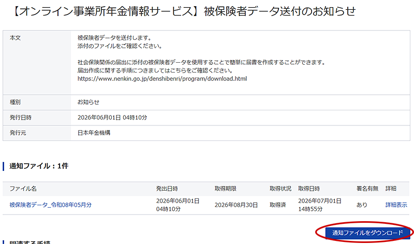
Task: Click the 署名有無 column header
Action: (x=367, y=189)
